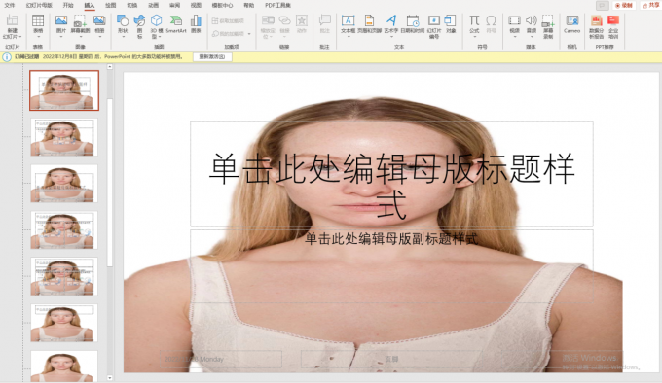Open the 表格 (Table) dropdown

(38, 37)
